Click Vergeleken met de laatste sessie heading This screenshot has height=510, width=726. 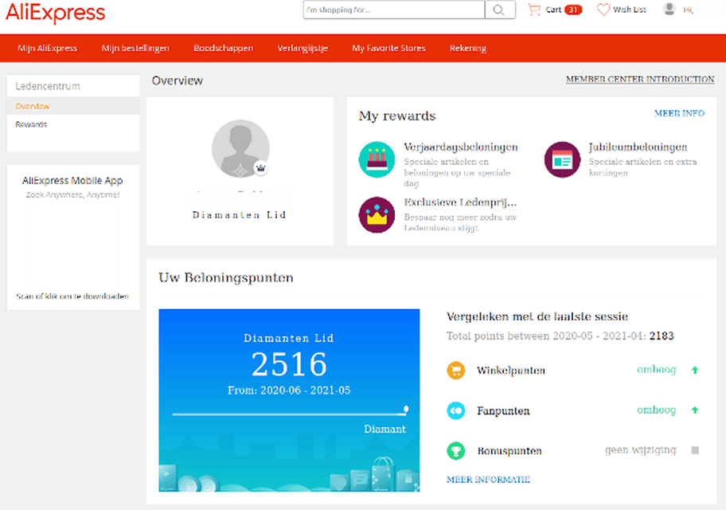tap(537, 316)
